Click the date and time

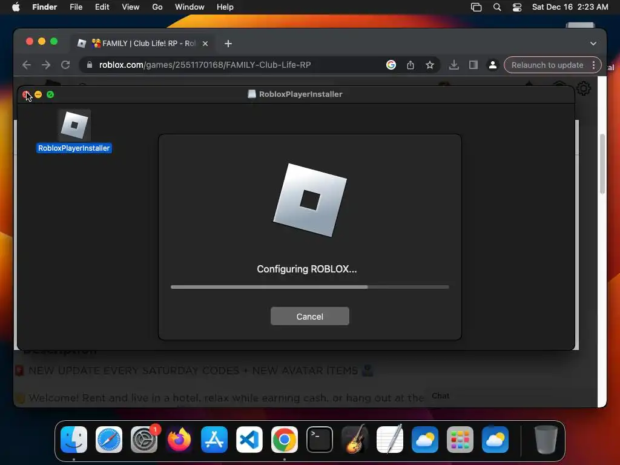570,7
